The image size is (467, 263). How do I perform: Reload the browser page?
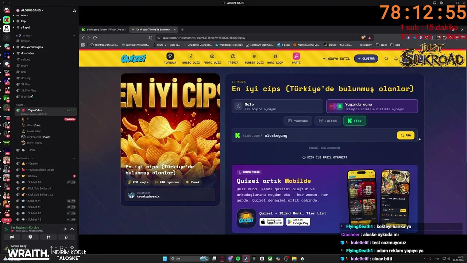(x=95, y=38)
